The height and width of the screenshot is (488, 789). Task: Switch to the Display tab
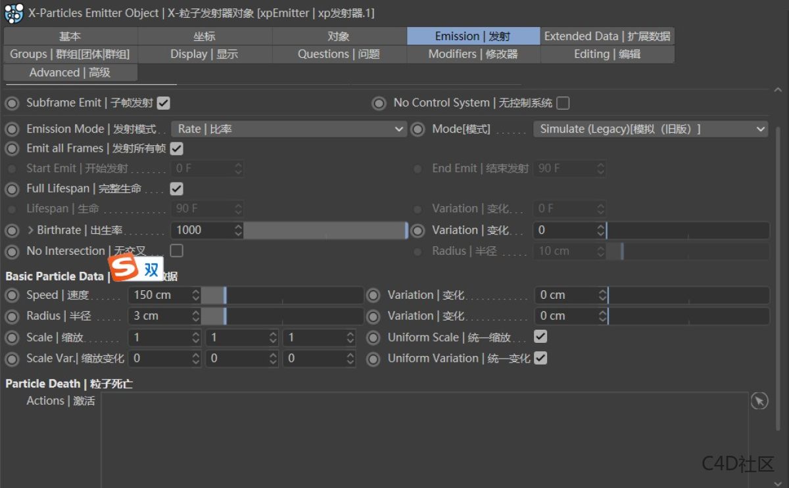click(x=204, y=54)
